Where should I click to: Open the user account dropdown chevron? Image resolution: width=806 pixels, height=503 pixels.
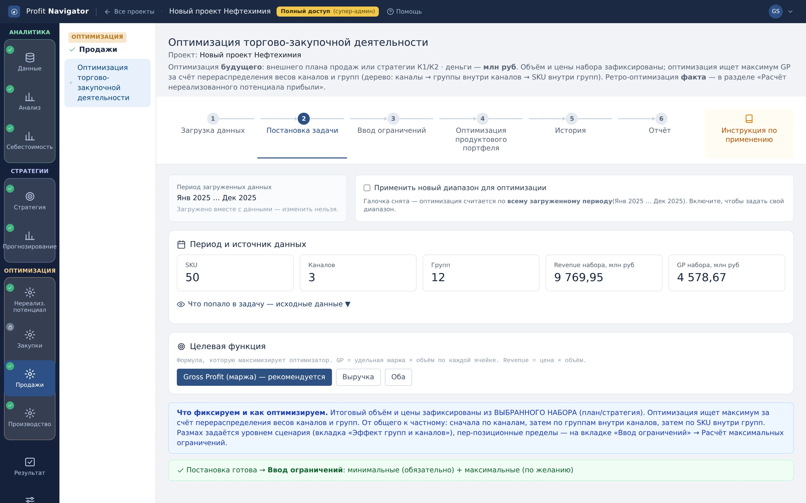[790, 12]
